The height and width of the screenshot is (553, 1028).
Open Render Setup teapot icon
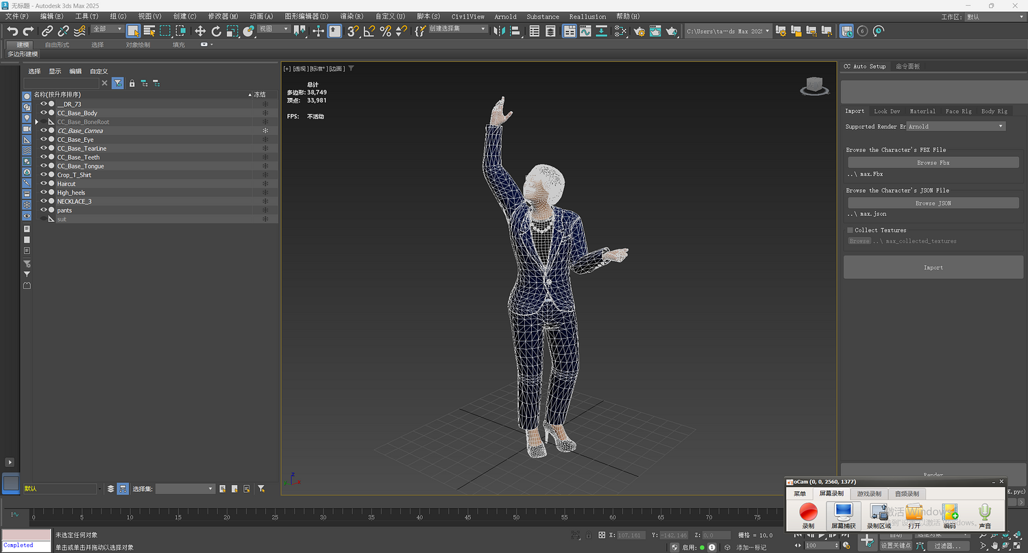coord(639,31)
